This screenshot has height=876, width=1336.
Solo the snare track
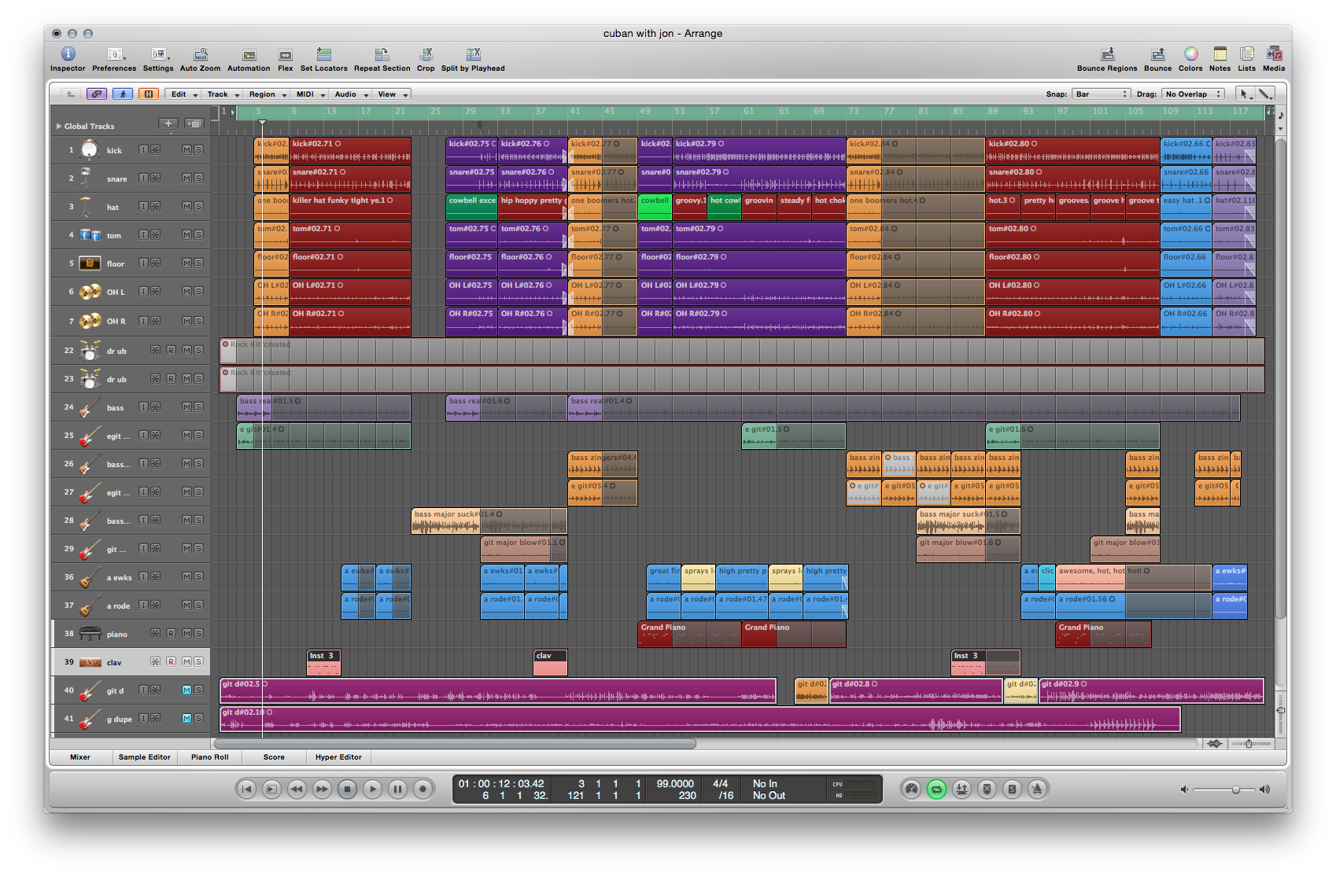(198, 179)
